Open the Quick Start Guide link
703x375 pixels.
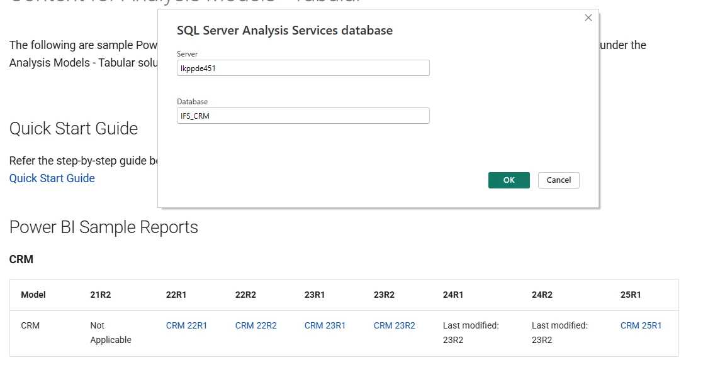tap(52, 178)
